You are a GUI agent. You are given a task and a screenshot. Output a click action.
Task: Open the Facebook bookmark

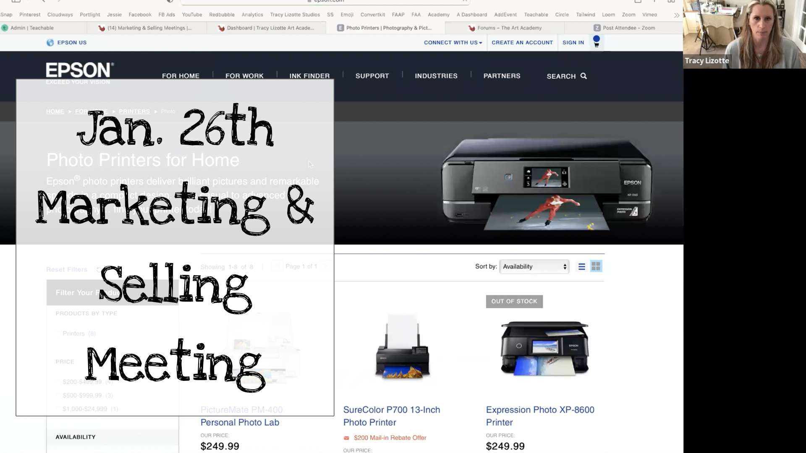[x=140, y=15]
